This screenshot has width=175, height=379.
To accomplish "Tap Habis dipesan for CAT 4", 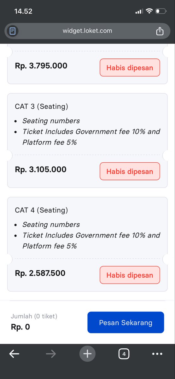I will click(x=130, y=275).
